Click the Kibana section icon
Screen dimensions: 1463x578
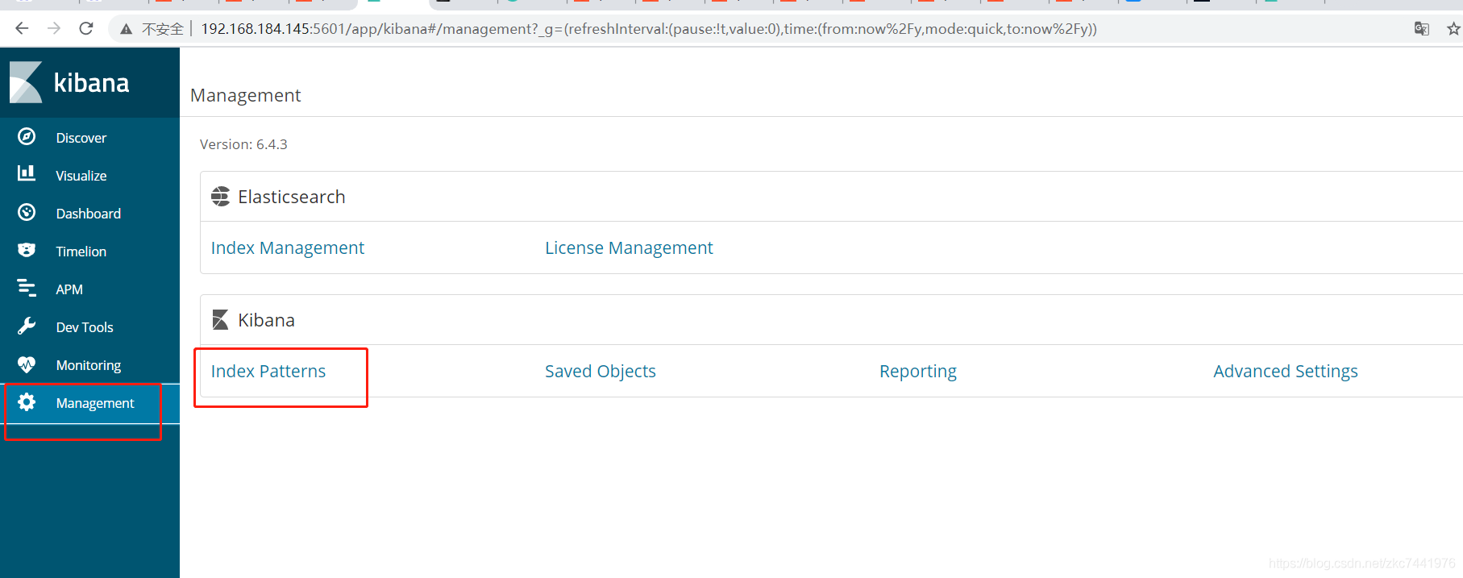(220, 320)
